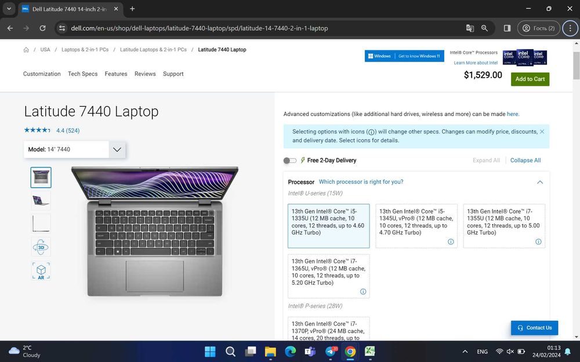Click Collapse All link

[x=525, y=160]
